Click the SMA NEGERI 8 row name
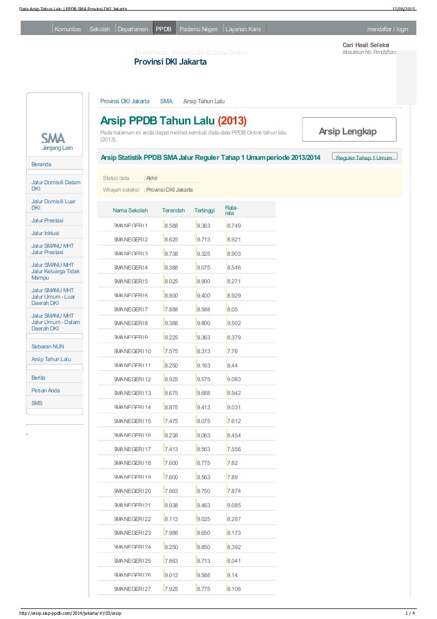Screen dimensions: 437x619 [131, 323]
